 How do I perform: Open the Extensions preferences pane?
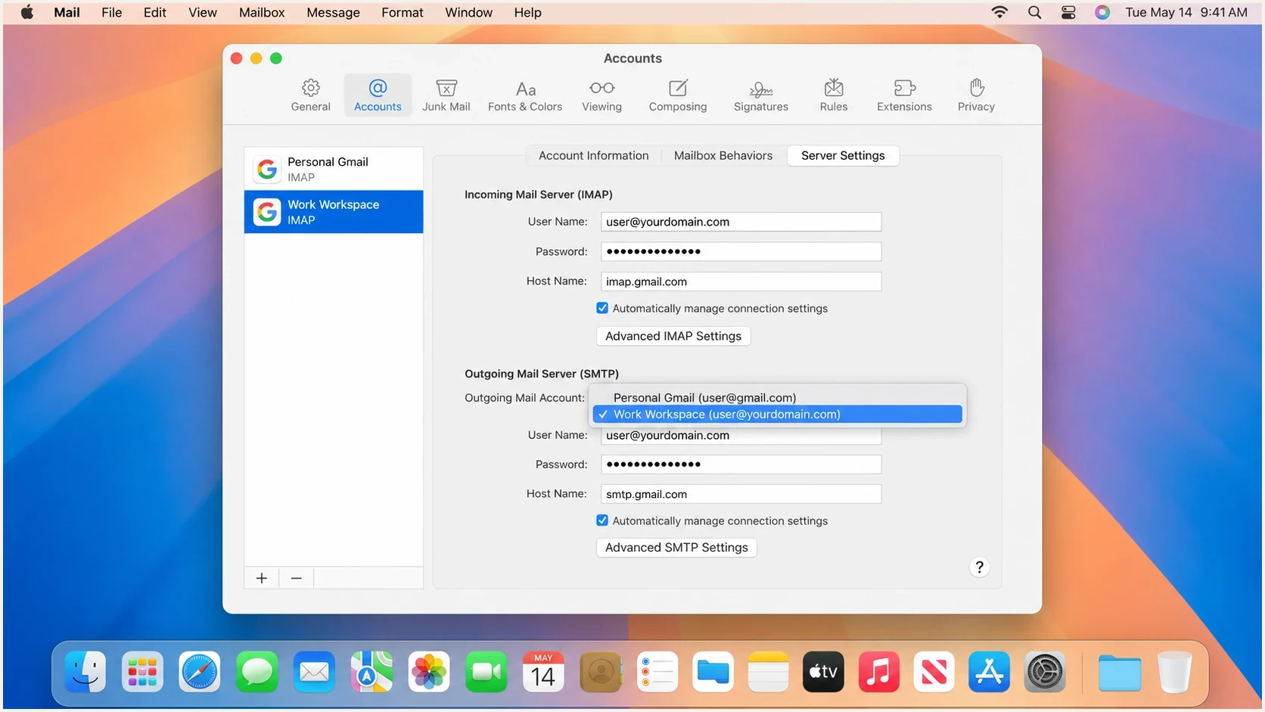tap(904, 95)
